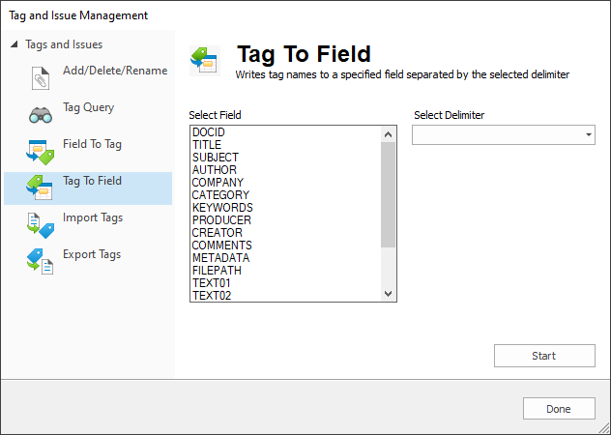611x435 pixels.
Task: Click the field list scrollbar thumb
Action: pos(388,194)
